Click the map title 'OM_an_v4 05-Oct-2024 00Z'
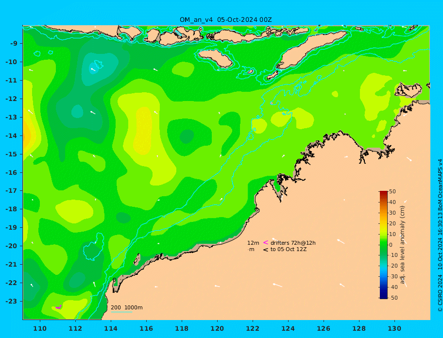The height and width of the screenshot is (338, 443). (x=226, y=20)
